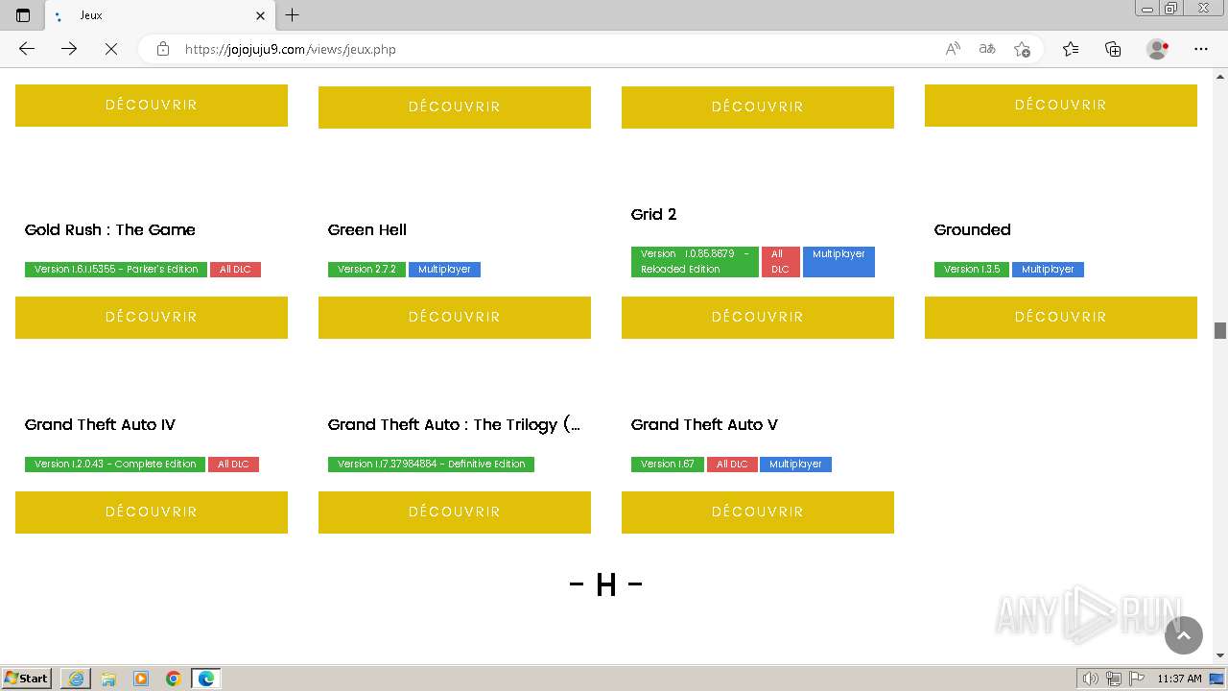Click GTA V All DLC badge

[732, 465]
